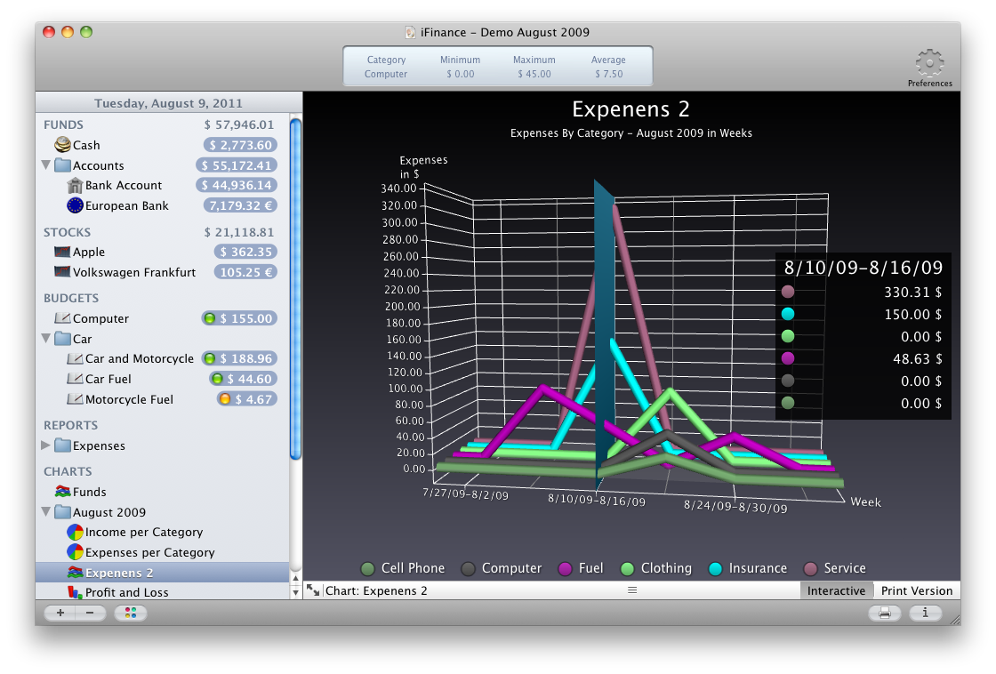Click the '$ 21,118.81' stocks total
This screenshot has height=674, width=996.
(239, 232)
